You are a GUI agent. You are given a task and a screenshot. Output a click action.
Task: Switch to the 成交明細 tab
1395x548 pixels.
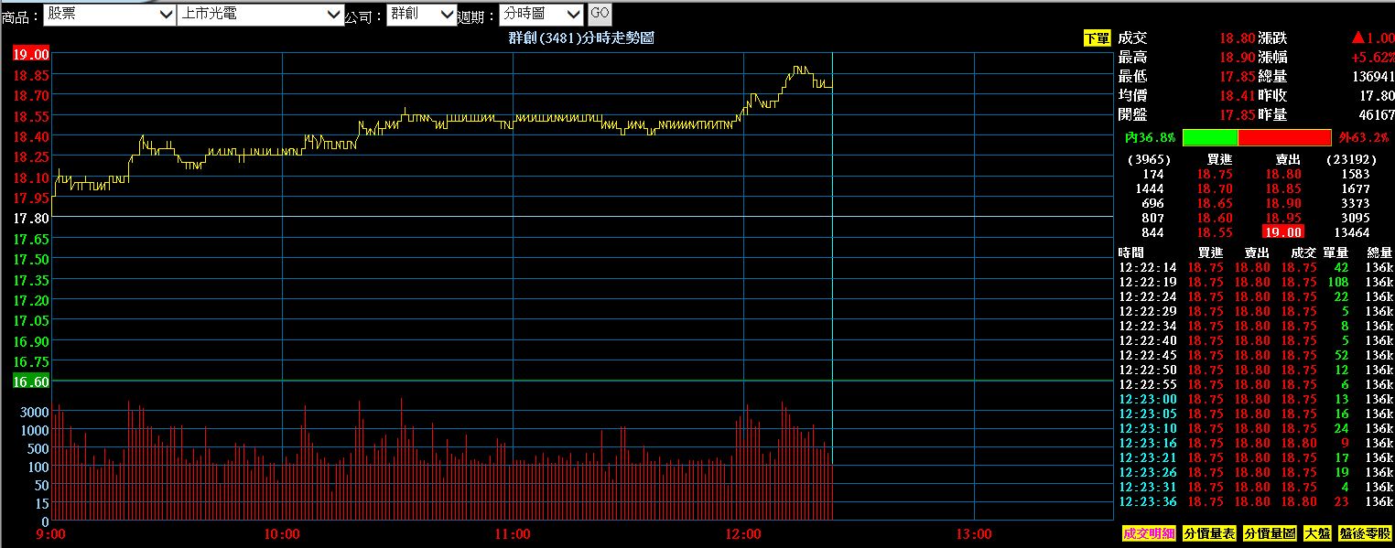coord(1148,533)
